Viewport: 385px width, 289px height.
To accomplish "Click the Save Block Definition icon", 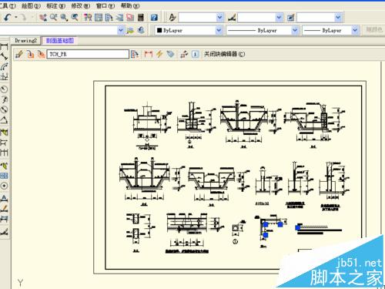I will coord(30,54).
